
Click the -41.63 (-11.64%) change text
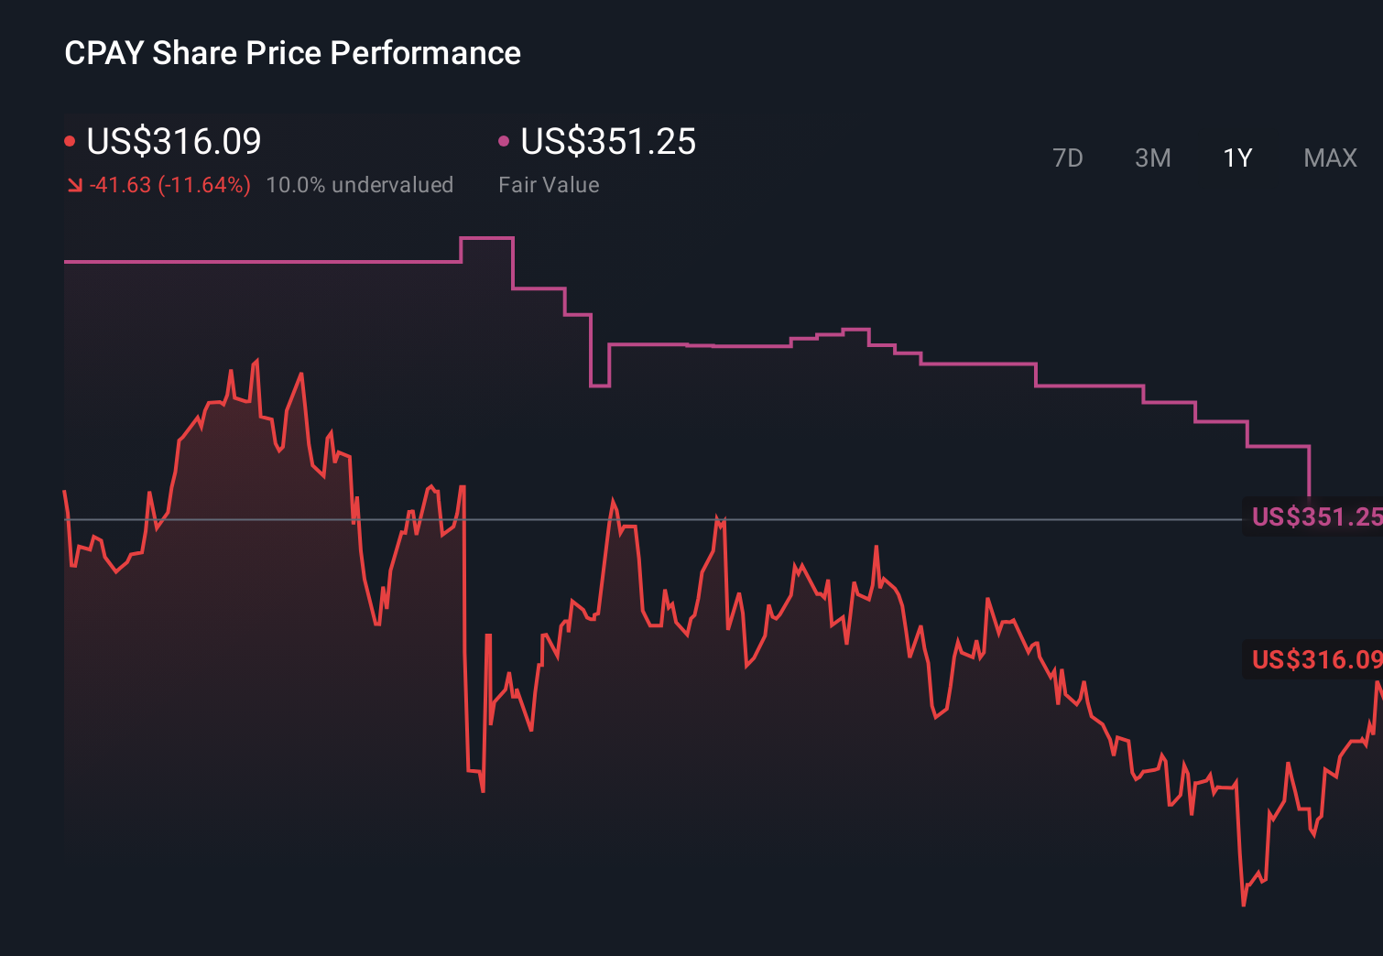pos(169,184)
